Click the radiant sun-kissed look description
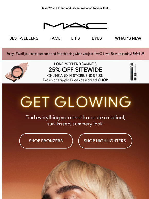 coord(75,121)
